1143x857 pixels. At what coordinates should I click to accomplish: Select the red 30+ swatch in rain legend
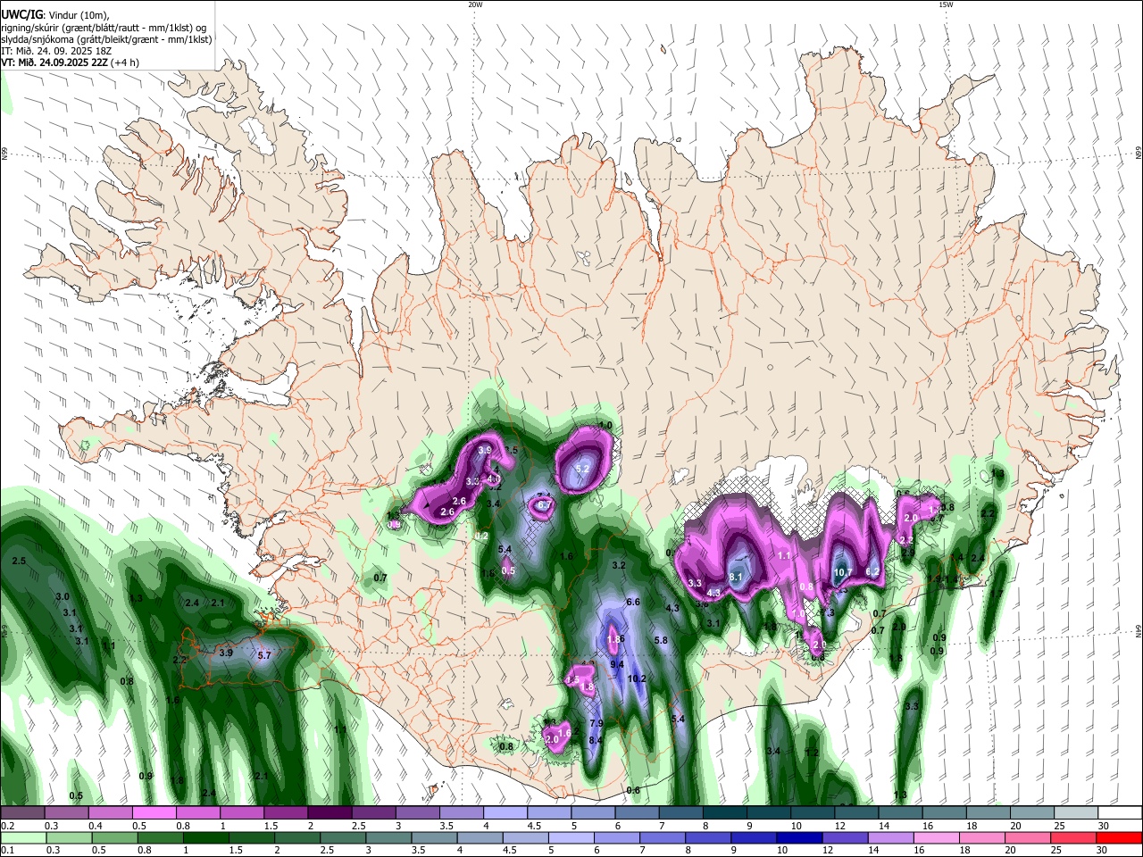pos(1119,837)
